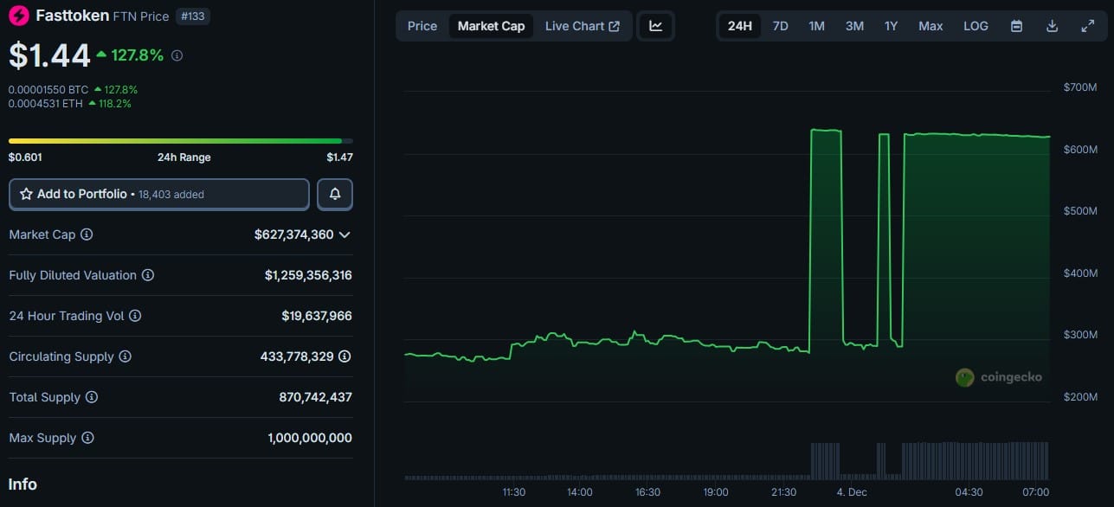The image size is (1114, 507).
Task: Add Fasttoken to Portfolio
Action: [x=158, y=194]
